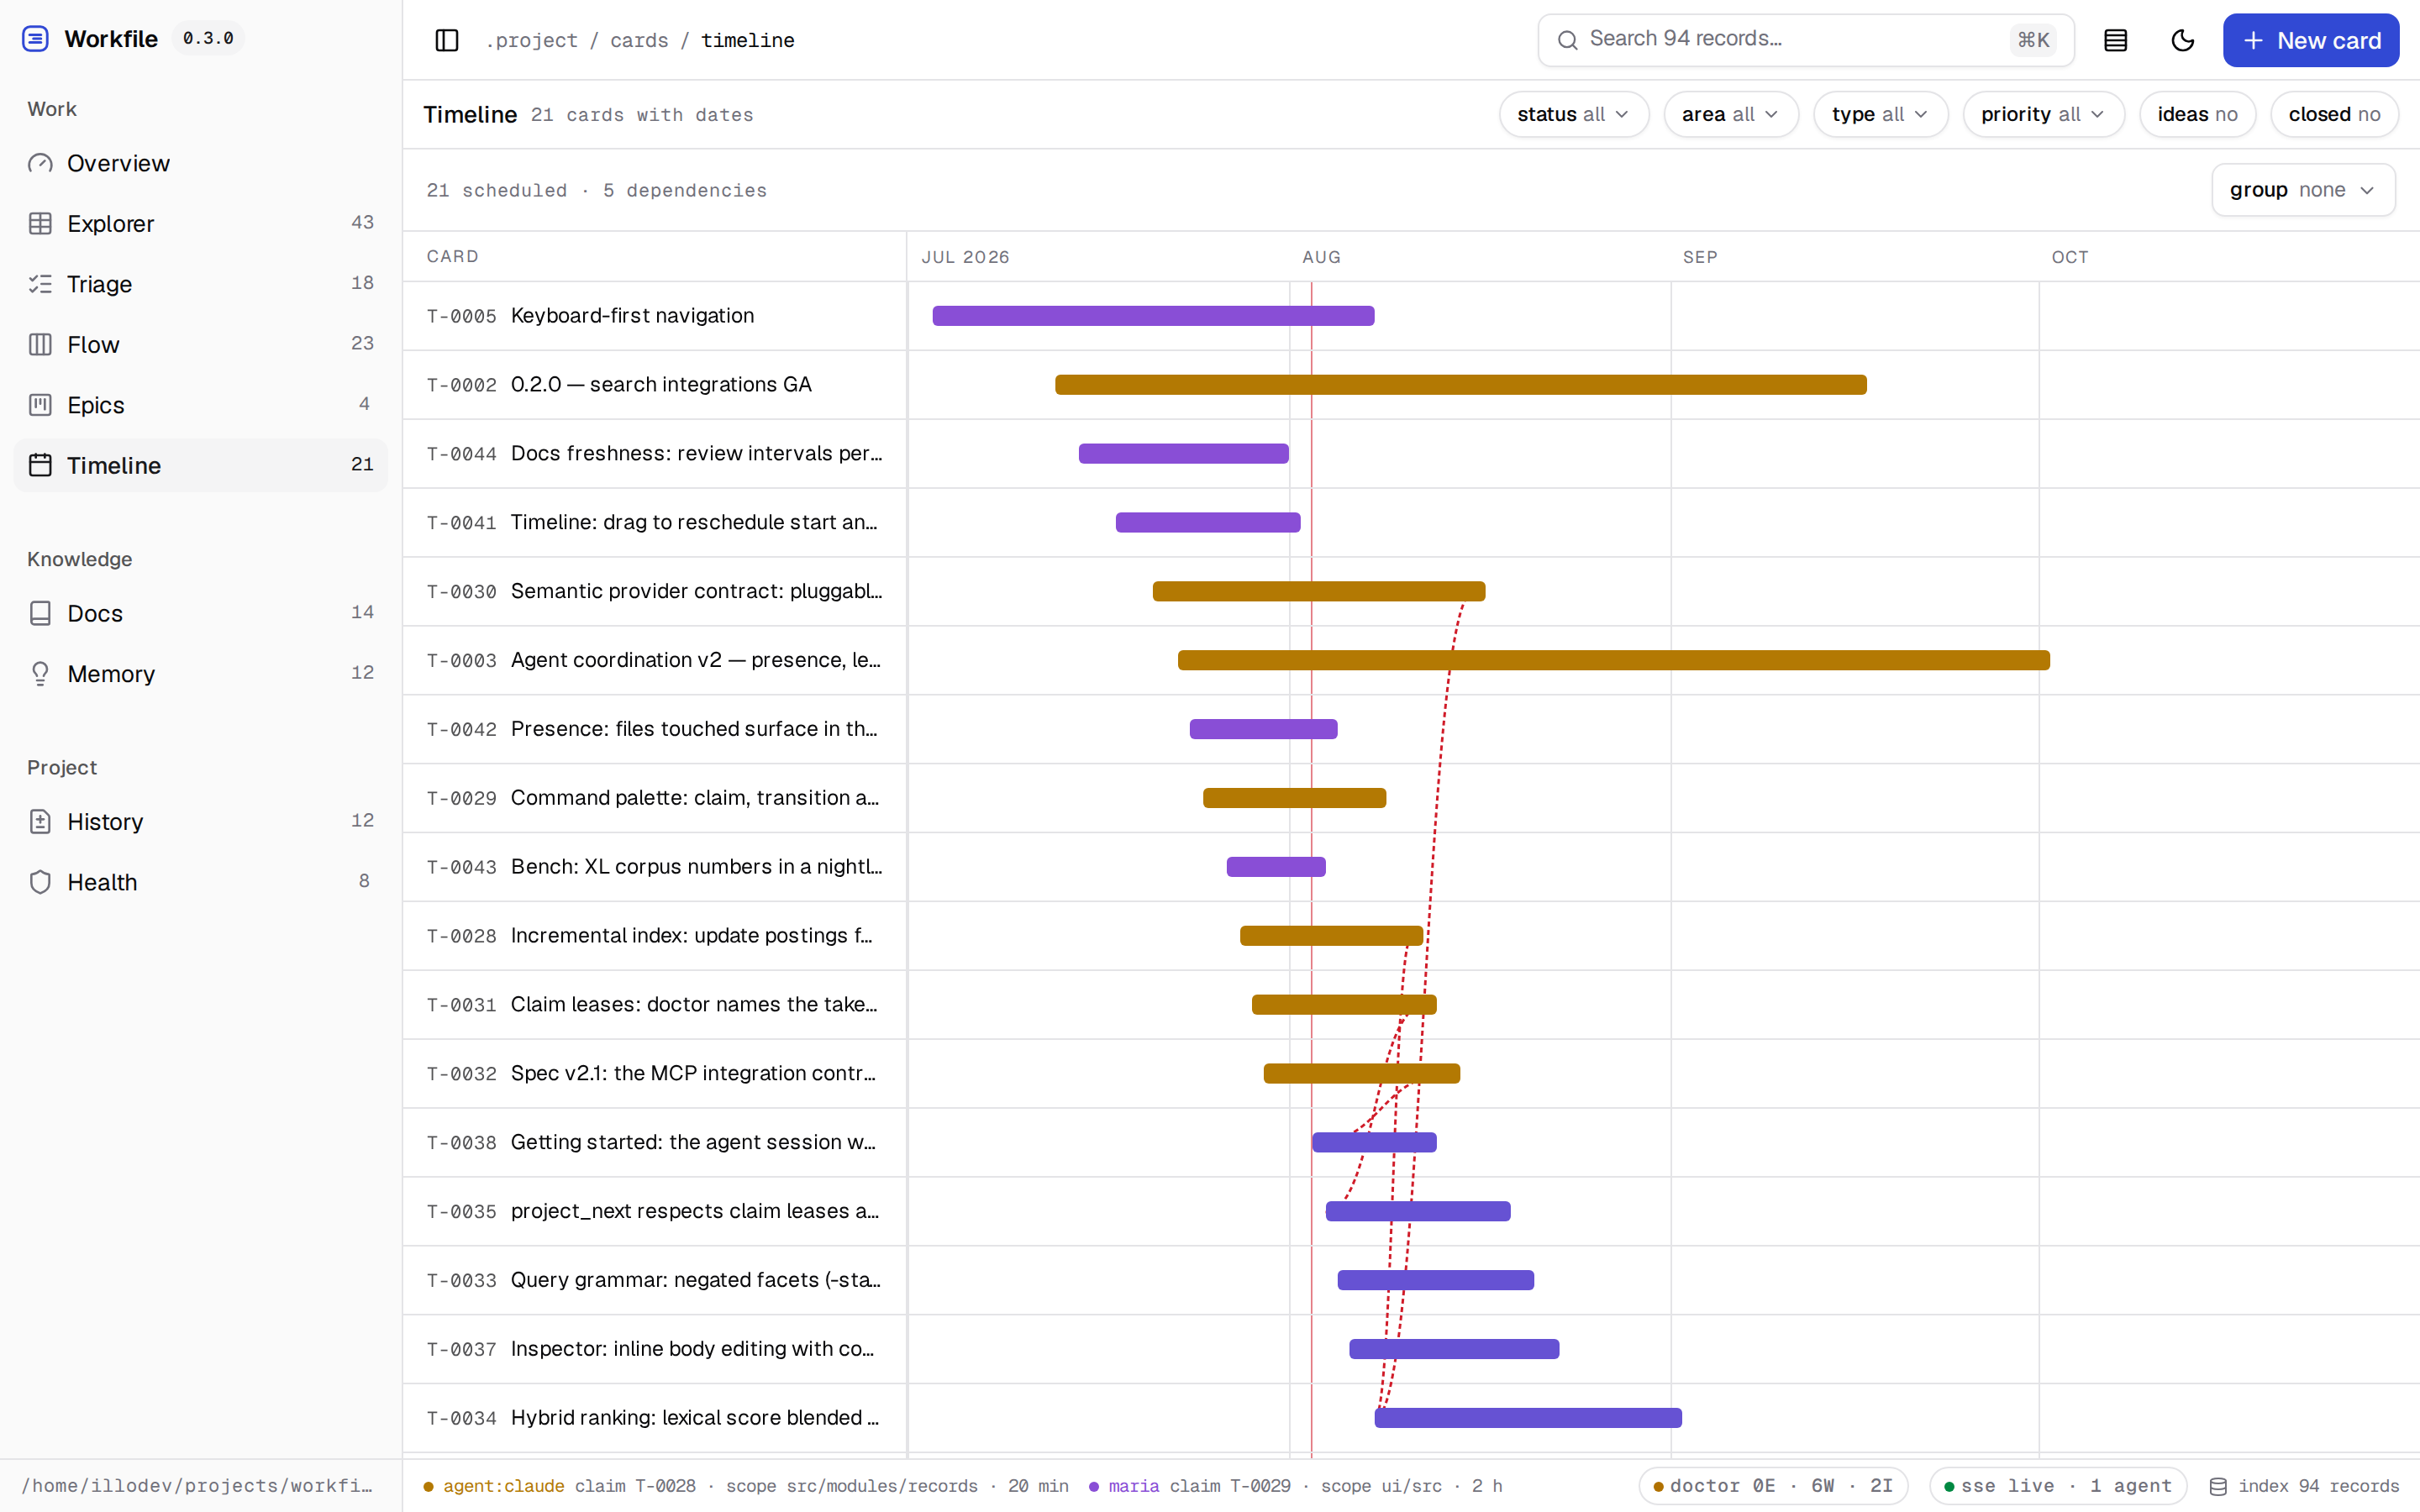Click the Triage checklist icon
The height and width of the screenshot is (1512, 2420).
coord(40,284)
